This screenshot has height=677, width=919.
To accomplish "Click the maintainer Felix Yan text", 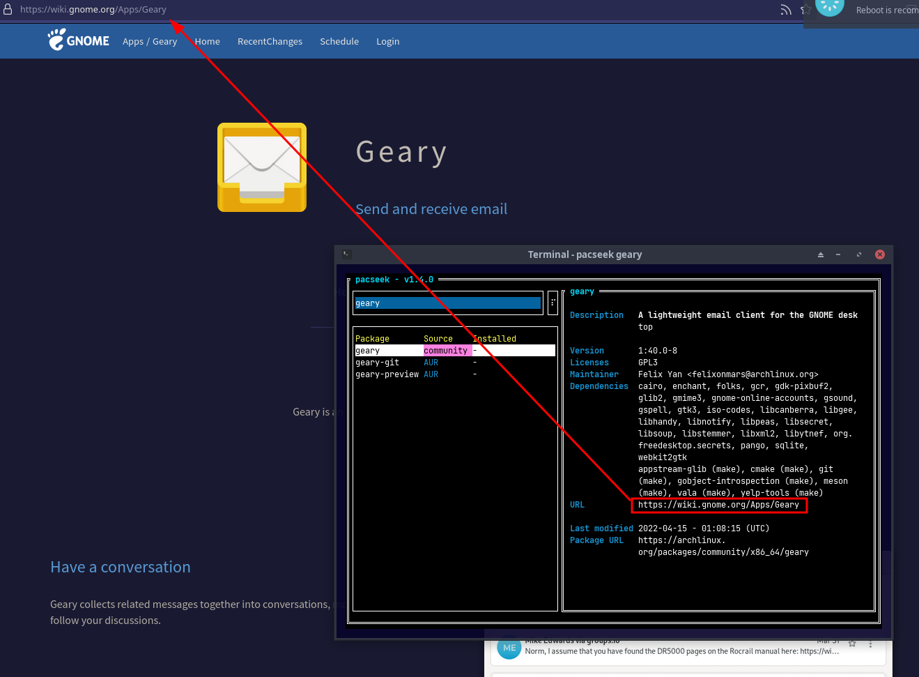I will pos(728,374).
